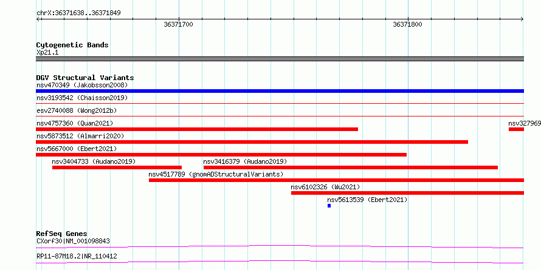Click the nsv3404733 (Audano2019) variant bar
The image size is (541, 270).
click(117, 167)
